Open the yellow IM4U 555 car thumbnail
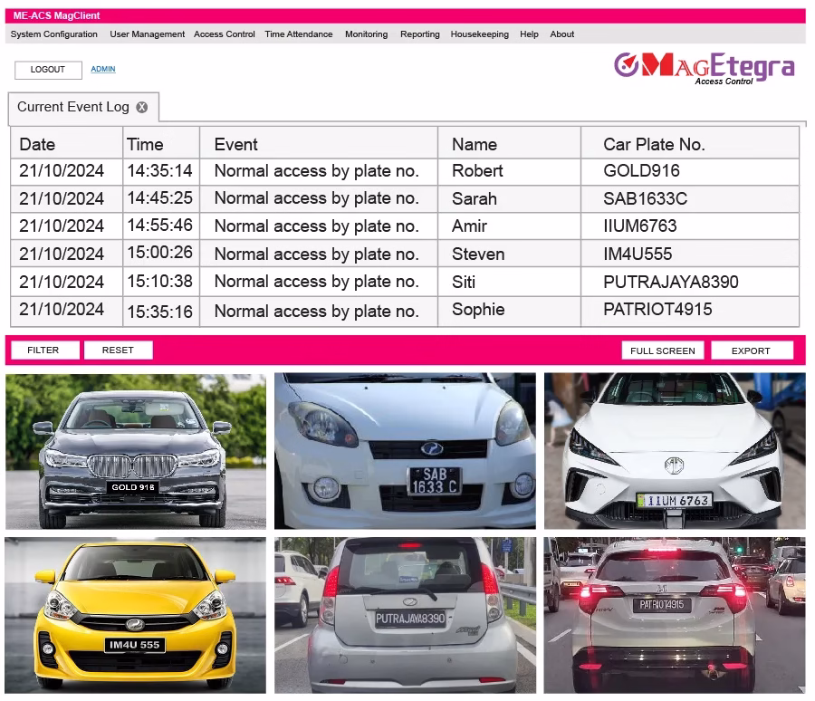Screen dimensions: 815x701 (136, 615)
